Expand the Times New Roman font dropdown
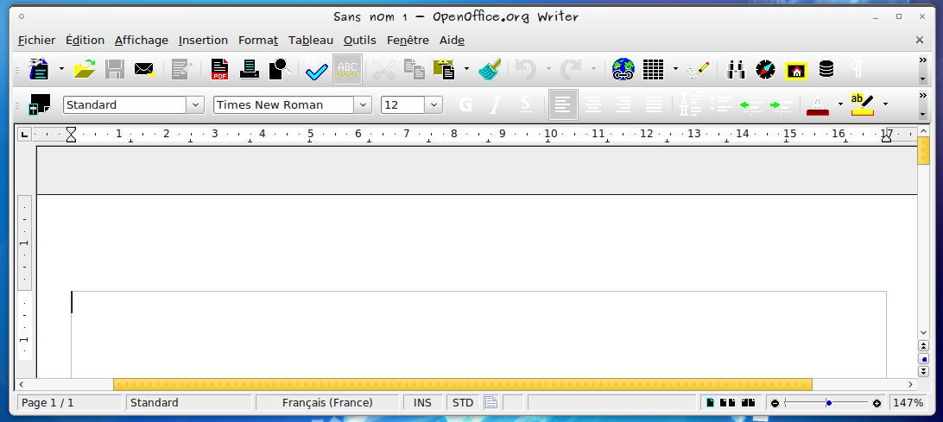 [x=363, y=104]
